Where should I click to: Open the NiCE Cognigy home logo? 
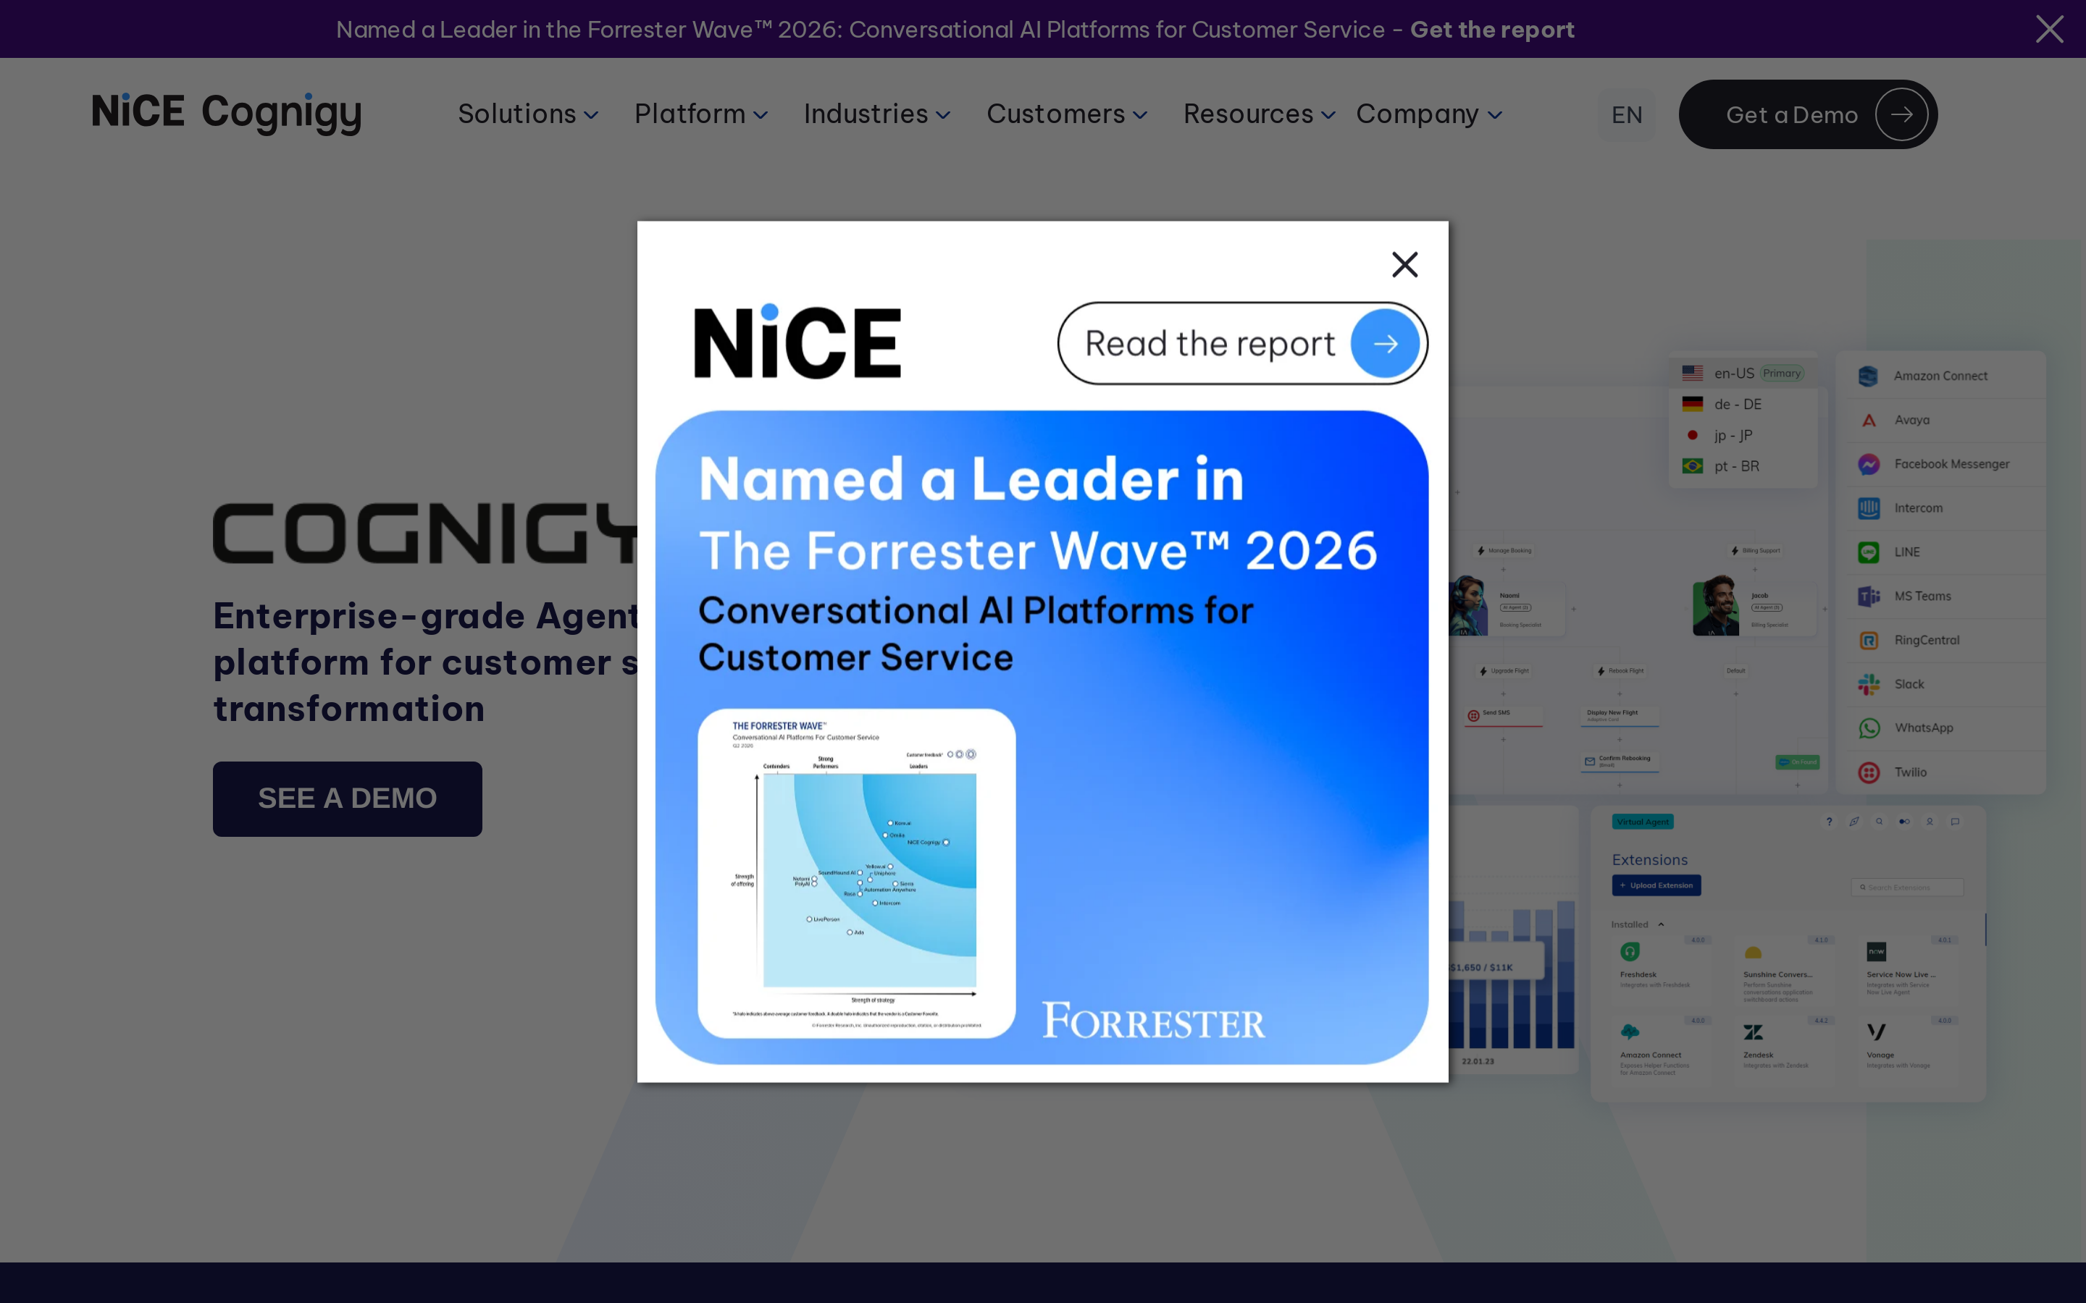[227, 113]
